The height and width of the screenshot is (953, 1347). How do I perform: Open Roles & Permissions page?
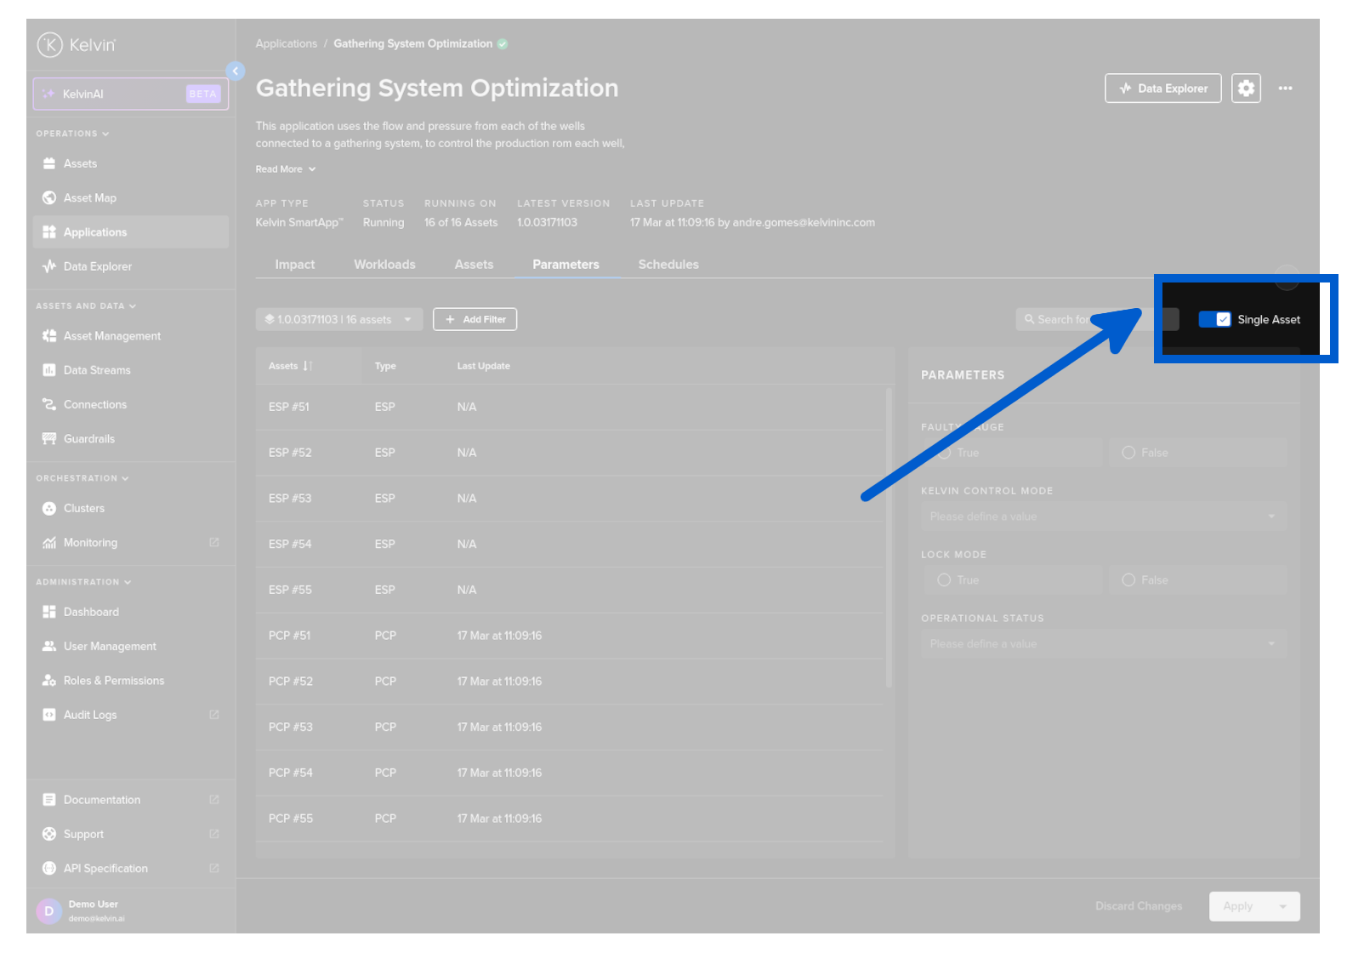point(113,681)
